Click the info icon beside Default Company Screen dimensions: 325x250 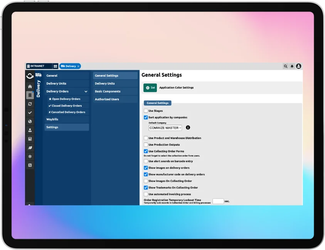pyautogui.click(x=188, y=128)
